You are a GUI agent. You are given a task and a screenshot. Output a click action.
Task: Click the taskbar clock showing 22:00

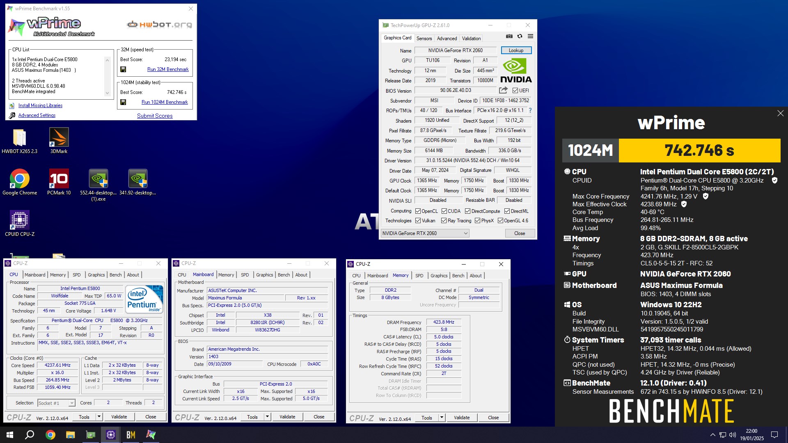click(x=752, y=435)
